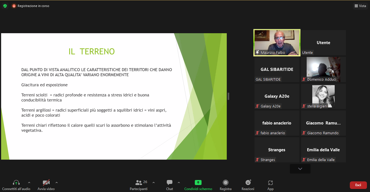Open the Partecipanti panel
The image size is (370, 192).
tap(138, 185)
